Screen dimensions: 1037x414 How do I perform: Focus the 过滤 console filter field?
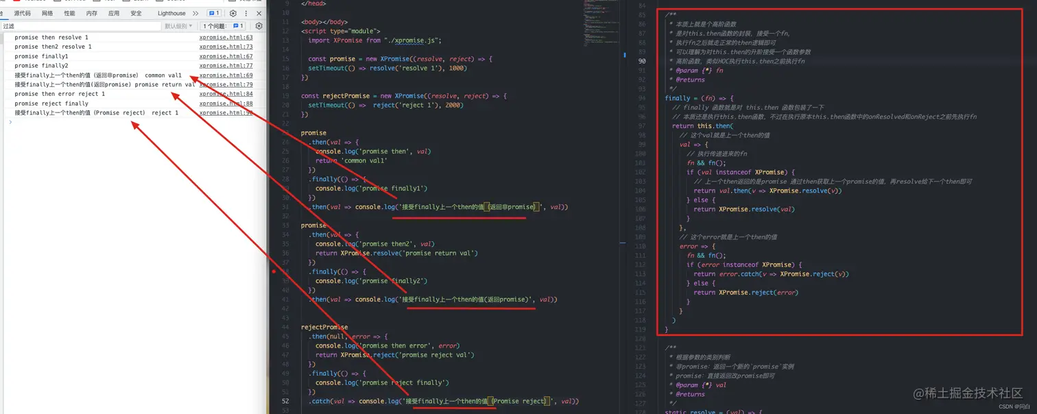[81, 26]
